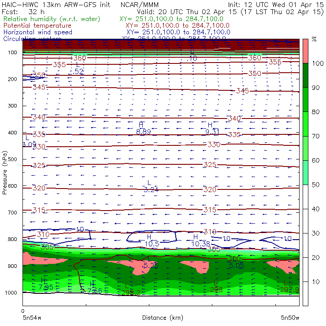Click the colorbar '50' tick label
This screenshot has width=326, height=326.
click(x=315, y=185)
